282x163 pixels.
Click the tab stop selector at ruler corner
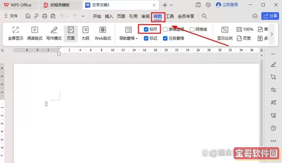pos(2,50)
